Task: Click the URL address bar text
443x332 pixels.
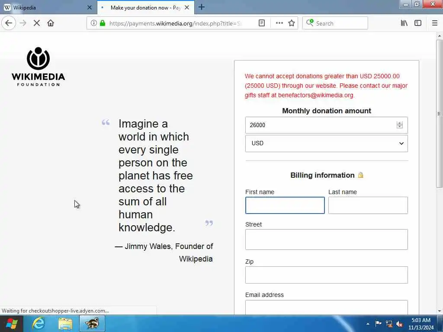Action: (x=176, y=23)
